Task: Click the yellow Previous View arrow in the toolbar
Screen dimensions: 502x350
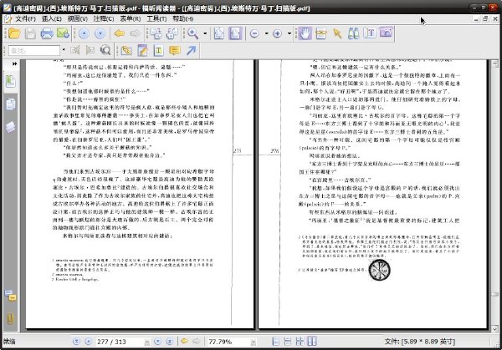Action: pyautogui.click(x=119, y=33)
